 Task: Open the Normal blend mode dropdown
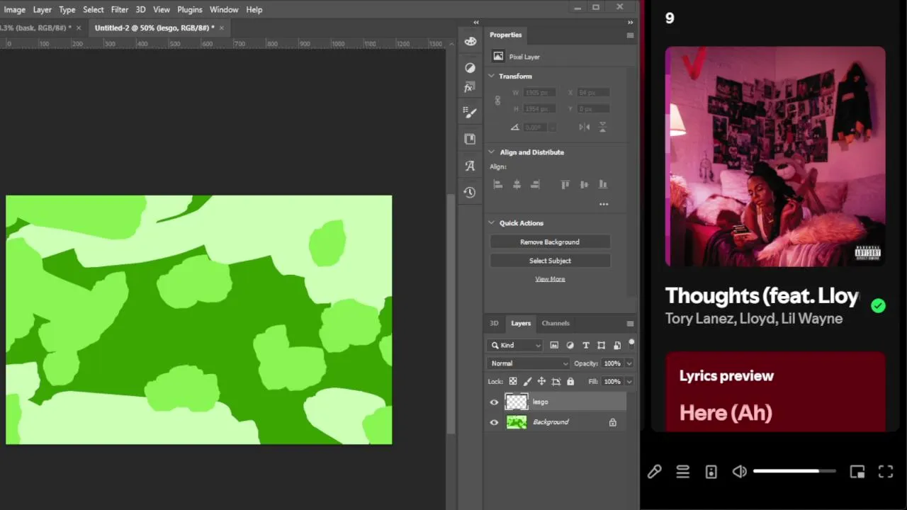coord(528,363)
